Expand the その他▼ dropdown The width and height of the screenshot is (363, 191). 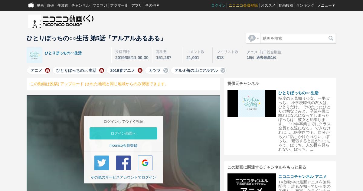tap(152, 5)
